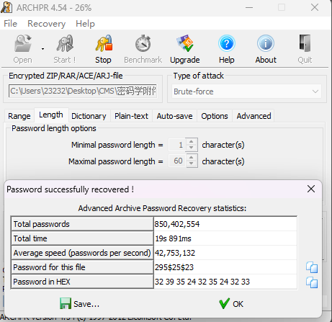The height and width of the screenshot is (322, 332).
Task: Open the Upgrade toolbar icon
Action: 184,43
